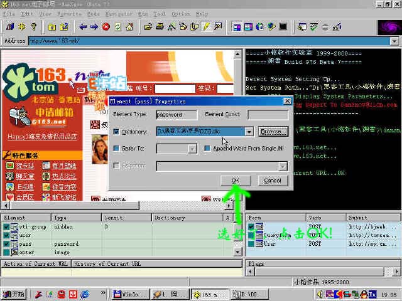The height and width of the screenshot is (301, 402).
Task: Click the En language indicator in tray
Action: click(372, 294)
